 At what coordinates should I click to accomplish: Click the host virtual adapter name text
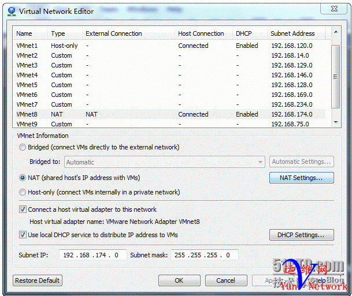tap(114, 222)
